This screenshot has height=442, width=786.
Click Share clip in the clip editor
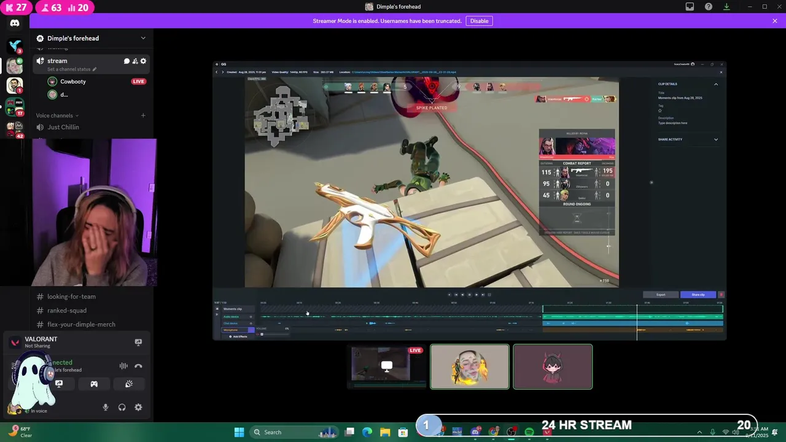(698, 295)
